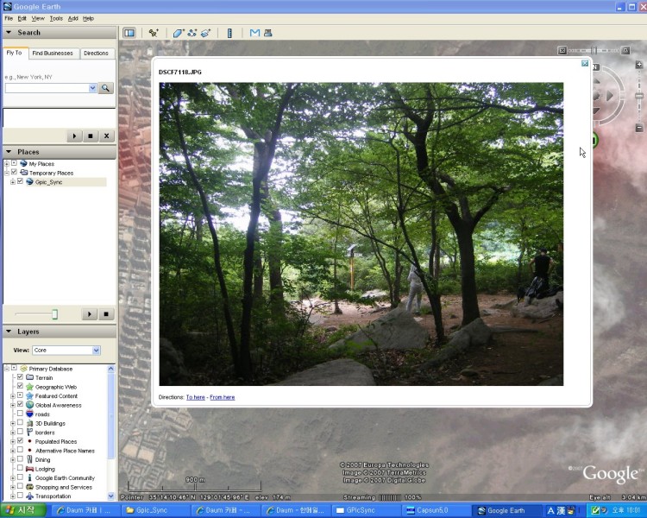
Task: Click the Add Placemark toolbar icon
Action: point(154,33)
